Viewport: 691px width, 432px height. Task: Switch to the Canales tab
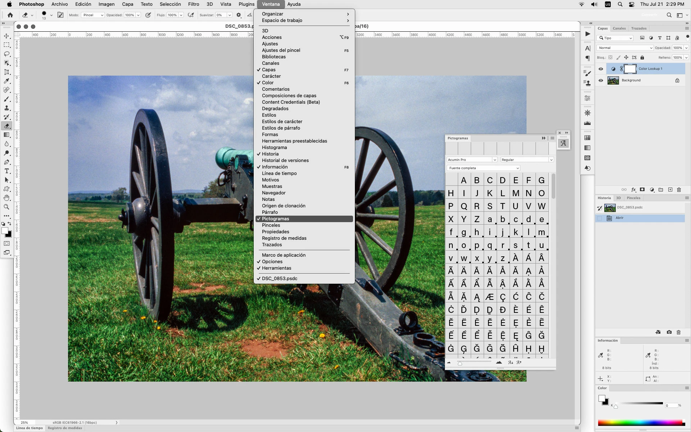tap(619, 28)
